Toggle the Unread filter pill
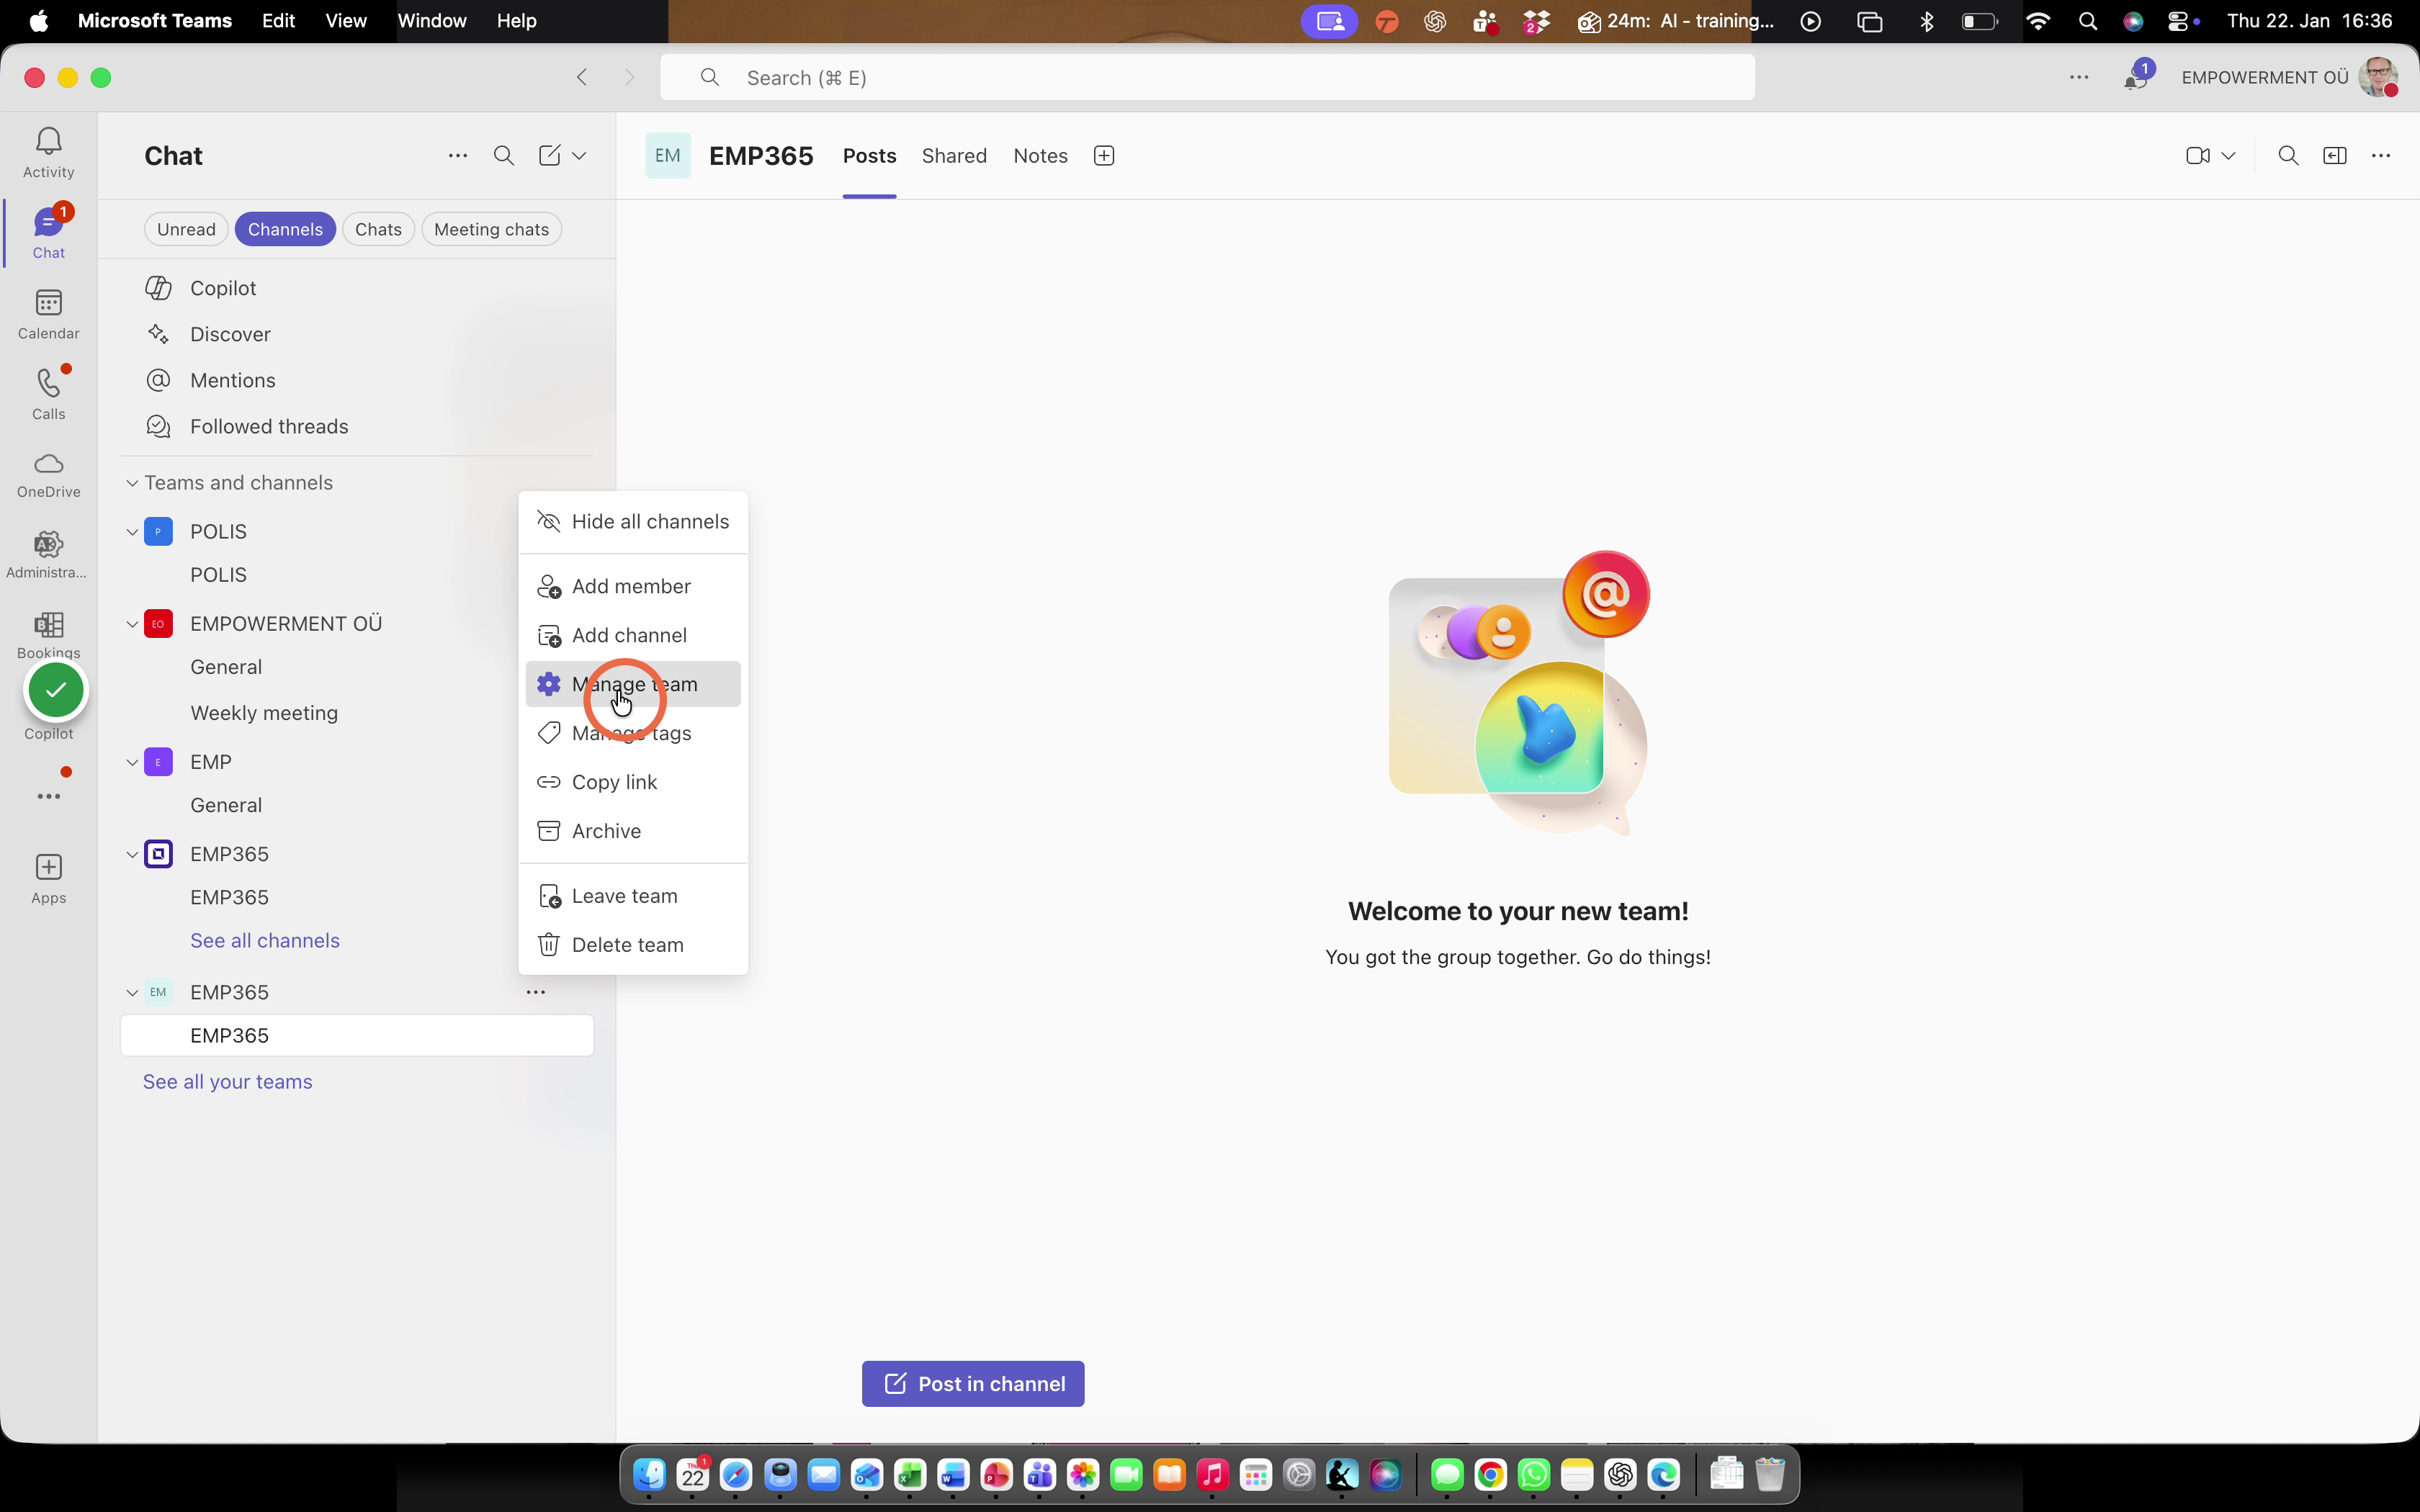 (x=186, y=229)
